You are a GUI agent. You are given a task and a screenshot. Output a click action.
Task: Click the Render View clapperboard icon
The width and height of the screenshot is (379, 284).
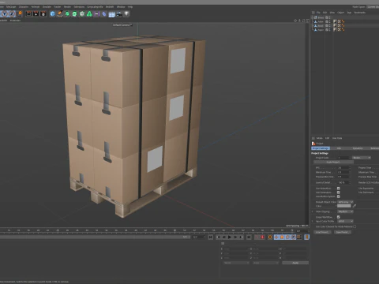click(29, 13)
